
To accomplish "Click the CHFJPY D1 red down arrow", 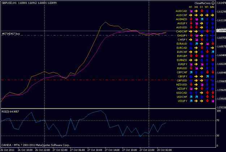I will click(x=202, y=39).
